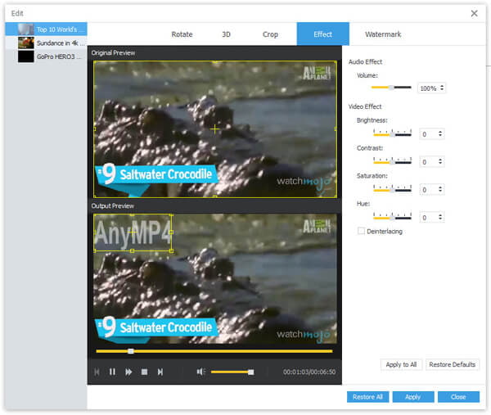Click the blue Apply button
The width and height of the screenshot is (491, 415).
413,397
